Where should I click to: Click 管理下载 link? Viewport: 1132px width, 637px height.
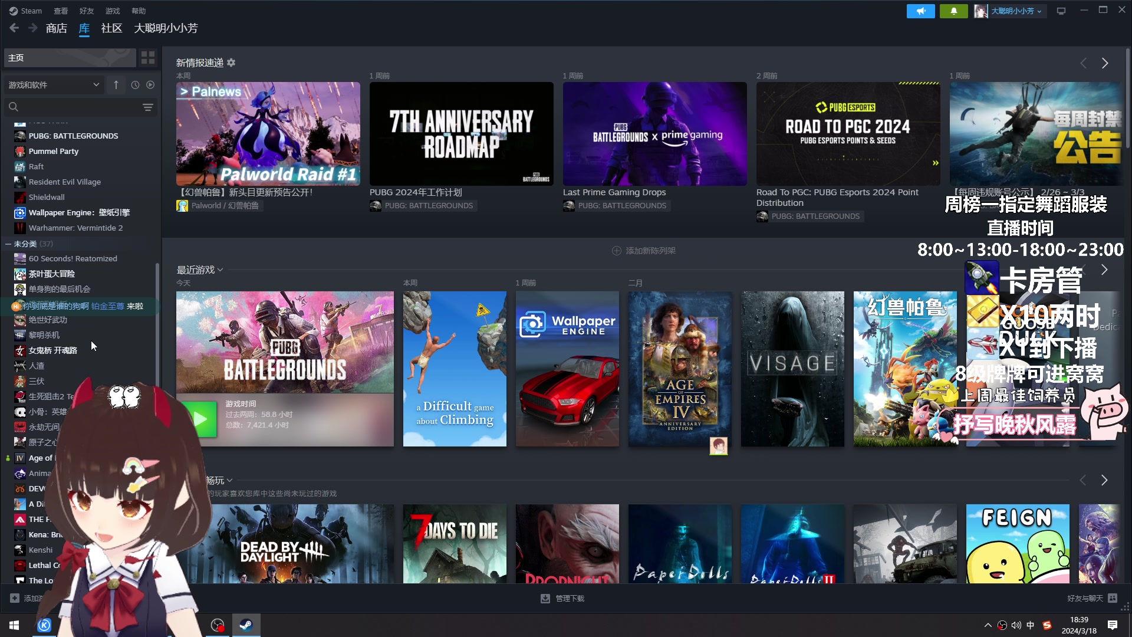coord(570,599)
